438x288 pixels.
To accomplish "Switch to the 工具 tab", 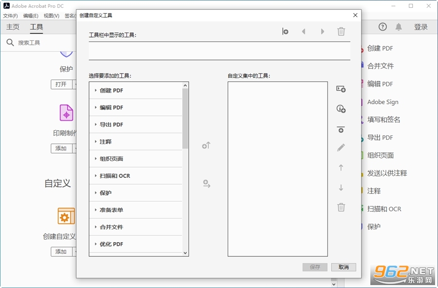I will [36, 27].
